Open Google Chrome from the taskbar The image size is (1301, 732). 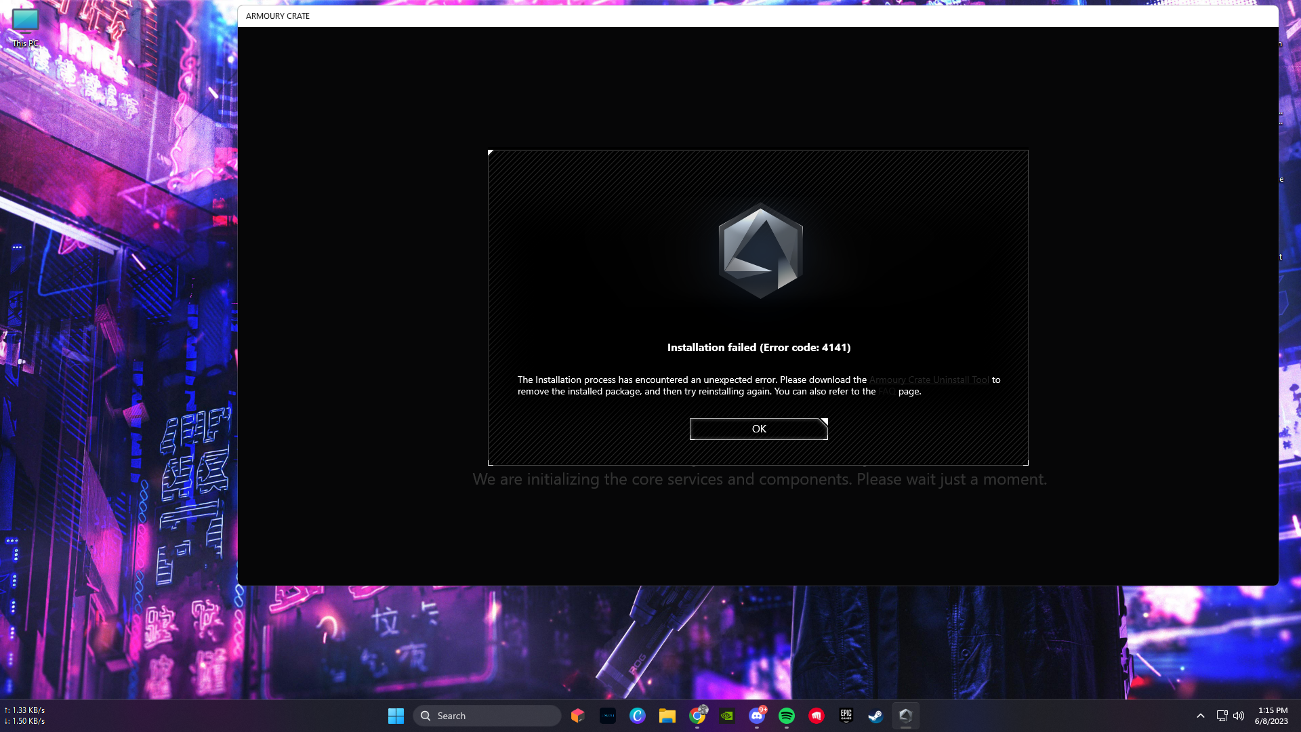pos(697,716)
